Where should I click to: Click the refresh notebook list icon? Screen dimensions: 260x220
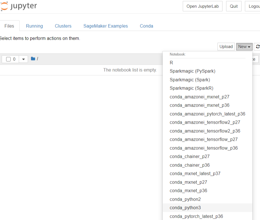pyautogui.click(x=257, y=46)
